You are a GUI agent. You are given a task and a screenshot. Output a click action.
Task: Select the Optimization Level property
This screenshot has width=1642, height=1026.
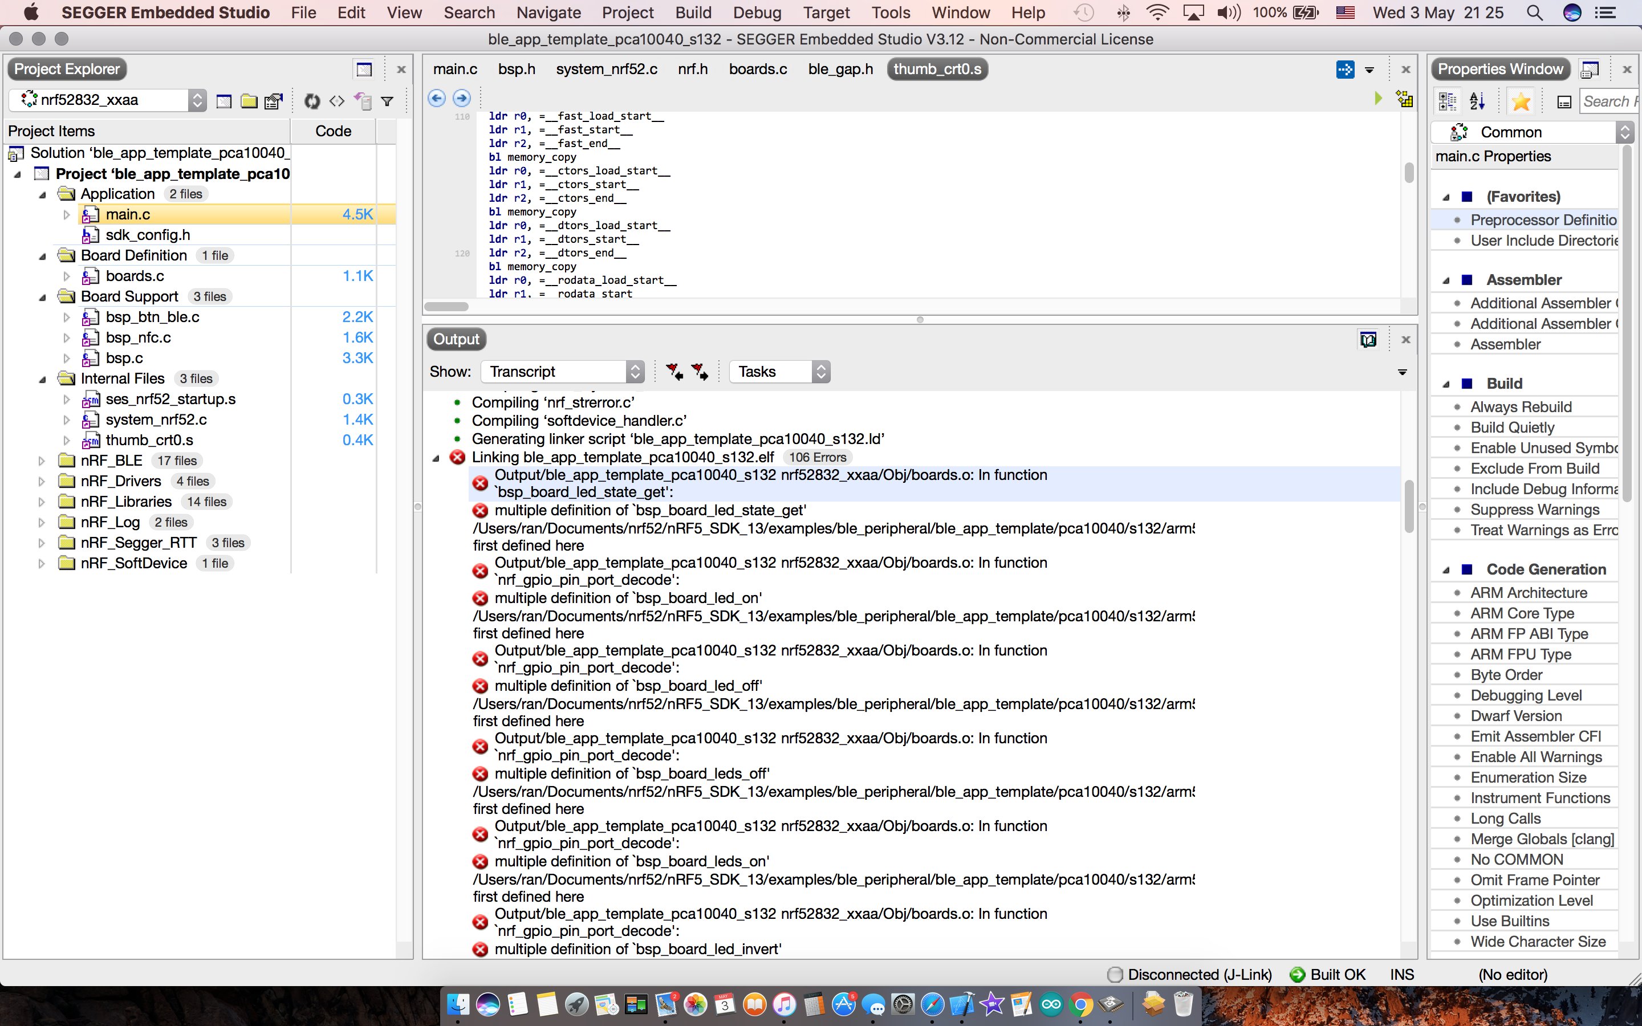[1531, 901]
